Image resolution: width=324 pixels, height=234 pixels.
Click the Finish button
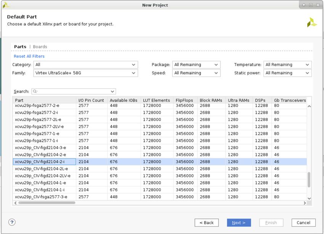click(271, 223)
